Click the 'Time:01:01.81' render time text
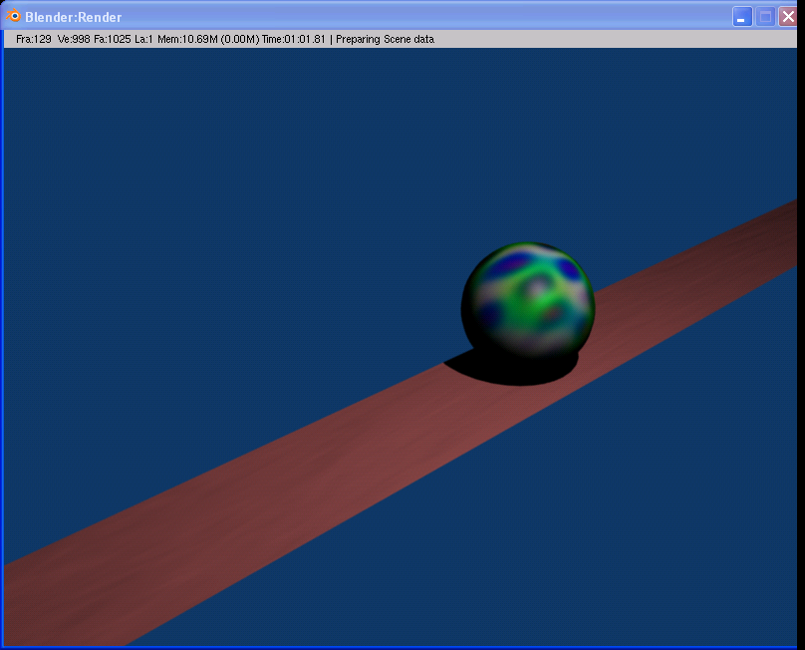 coord(293,39)
